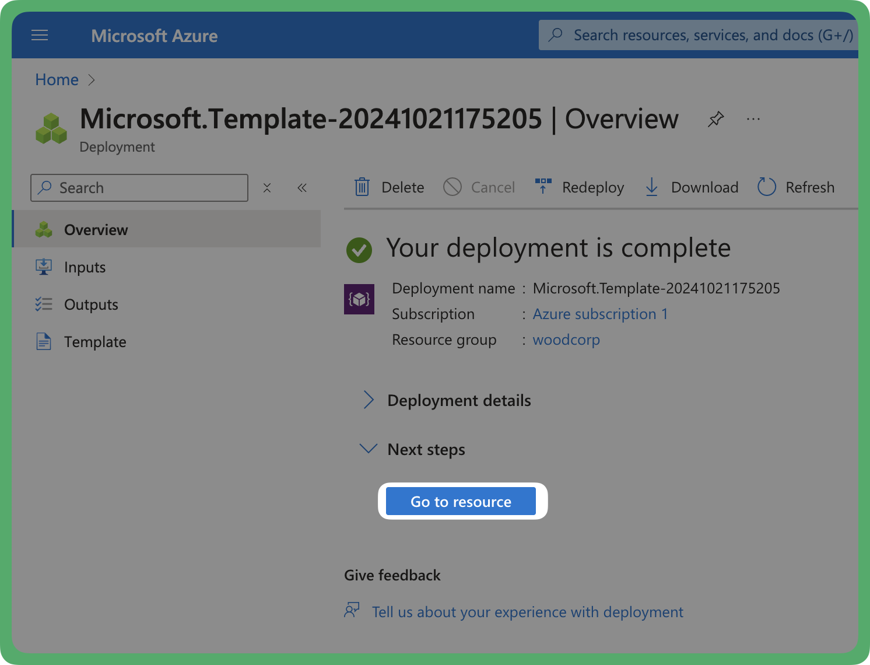Focus the global search resources box
Screen dimensions: 870x665
[x=698, y=35]
